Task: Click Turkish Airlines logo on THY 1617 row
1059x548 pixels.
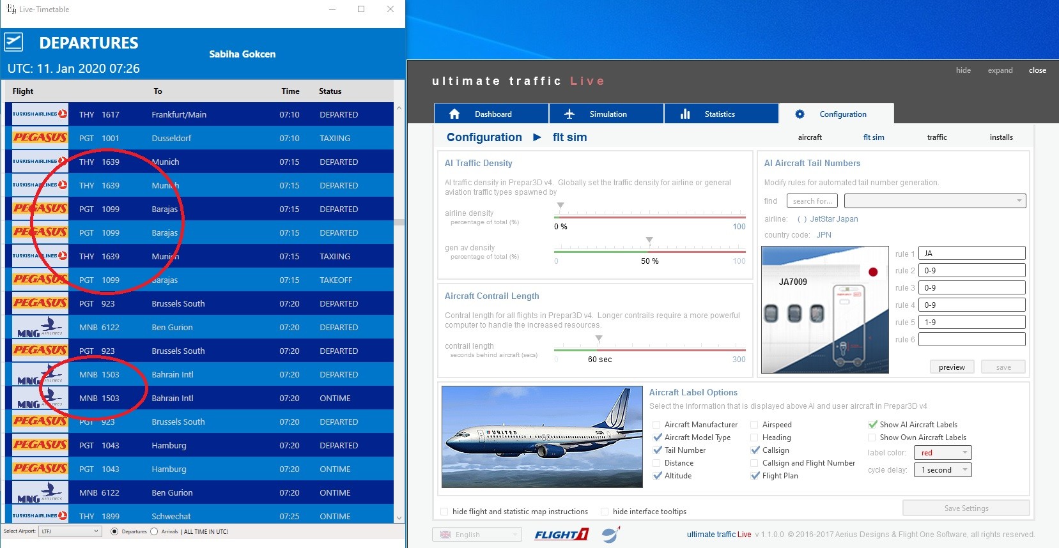Action: pos(40,114)
